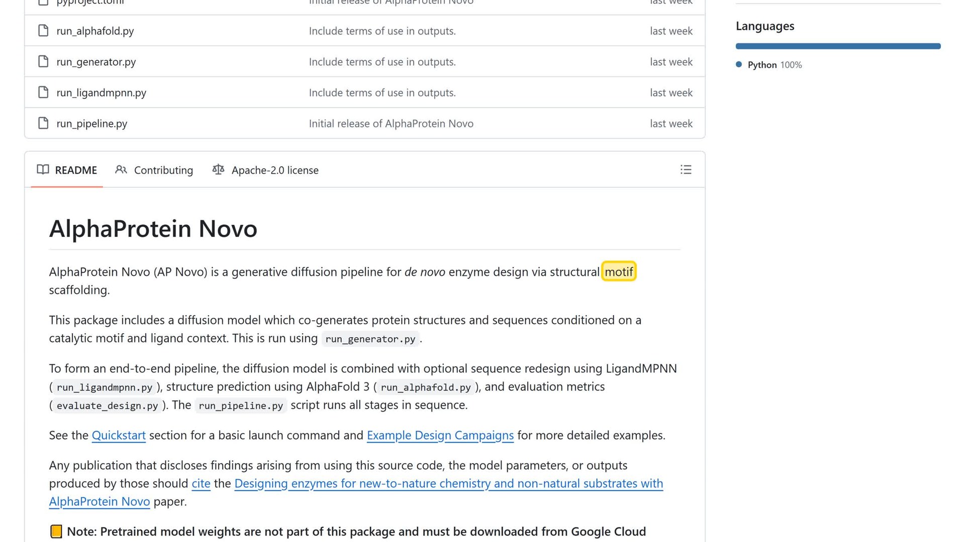965x542 pixels.
Task: Click file icon beside run_ligandmpnn.py
Action: click(x=43, y=92)
